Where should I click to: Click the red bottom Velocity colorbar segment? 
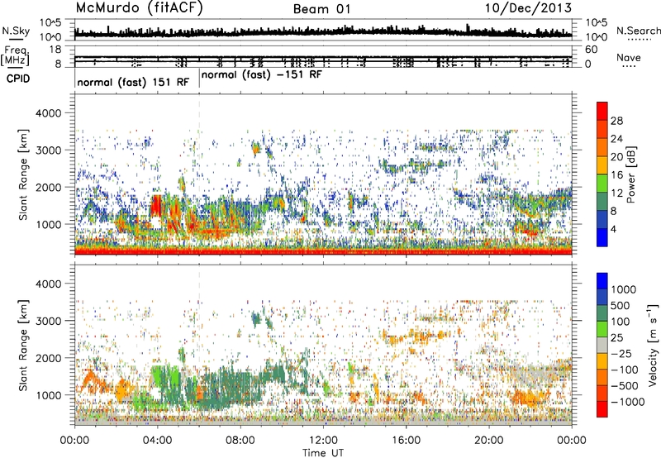click(x=602, y=409)
